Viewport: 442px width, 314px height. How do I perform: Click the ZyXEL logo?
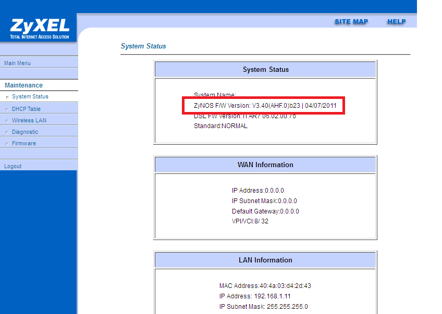pos(40,29)
